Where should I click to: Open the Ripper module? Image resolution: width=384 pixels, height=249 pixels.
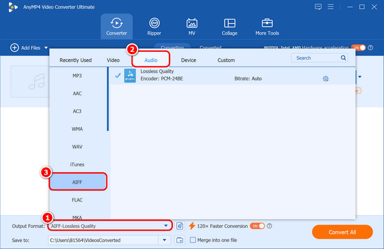pos(154,26)
